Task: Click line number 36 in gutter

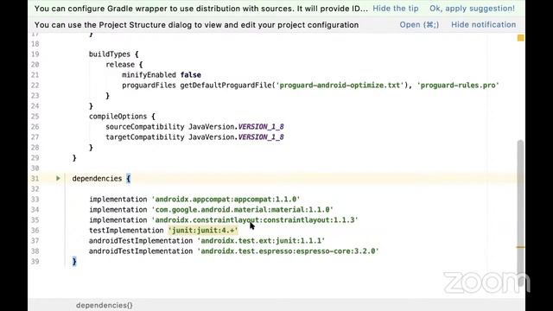Action: [35, 231]
